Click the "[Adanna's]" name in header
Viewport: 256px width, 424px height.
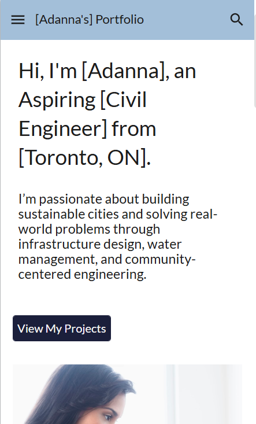point(64,20)
